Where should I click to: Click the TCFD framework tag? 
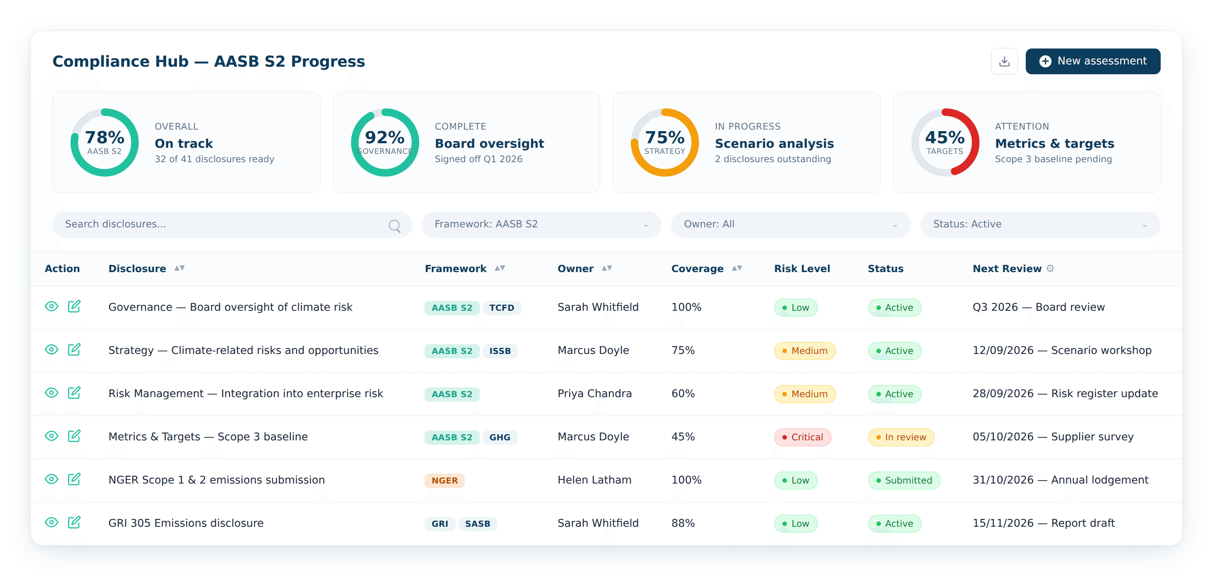tap(501, 308)
